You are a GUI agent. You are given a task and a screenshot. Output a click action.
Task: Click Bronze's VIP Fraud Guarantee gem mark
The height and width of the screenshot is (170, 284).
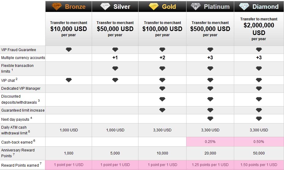point(69,50)
